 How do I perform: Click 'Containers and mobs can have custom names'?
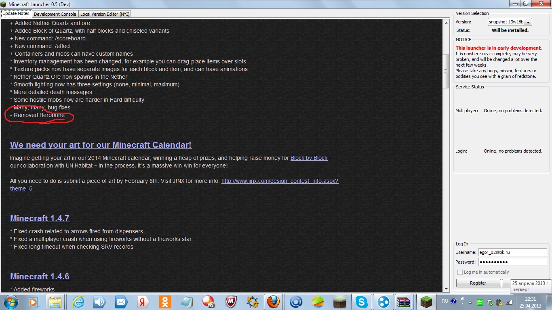click(x=72, y=54)
